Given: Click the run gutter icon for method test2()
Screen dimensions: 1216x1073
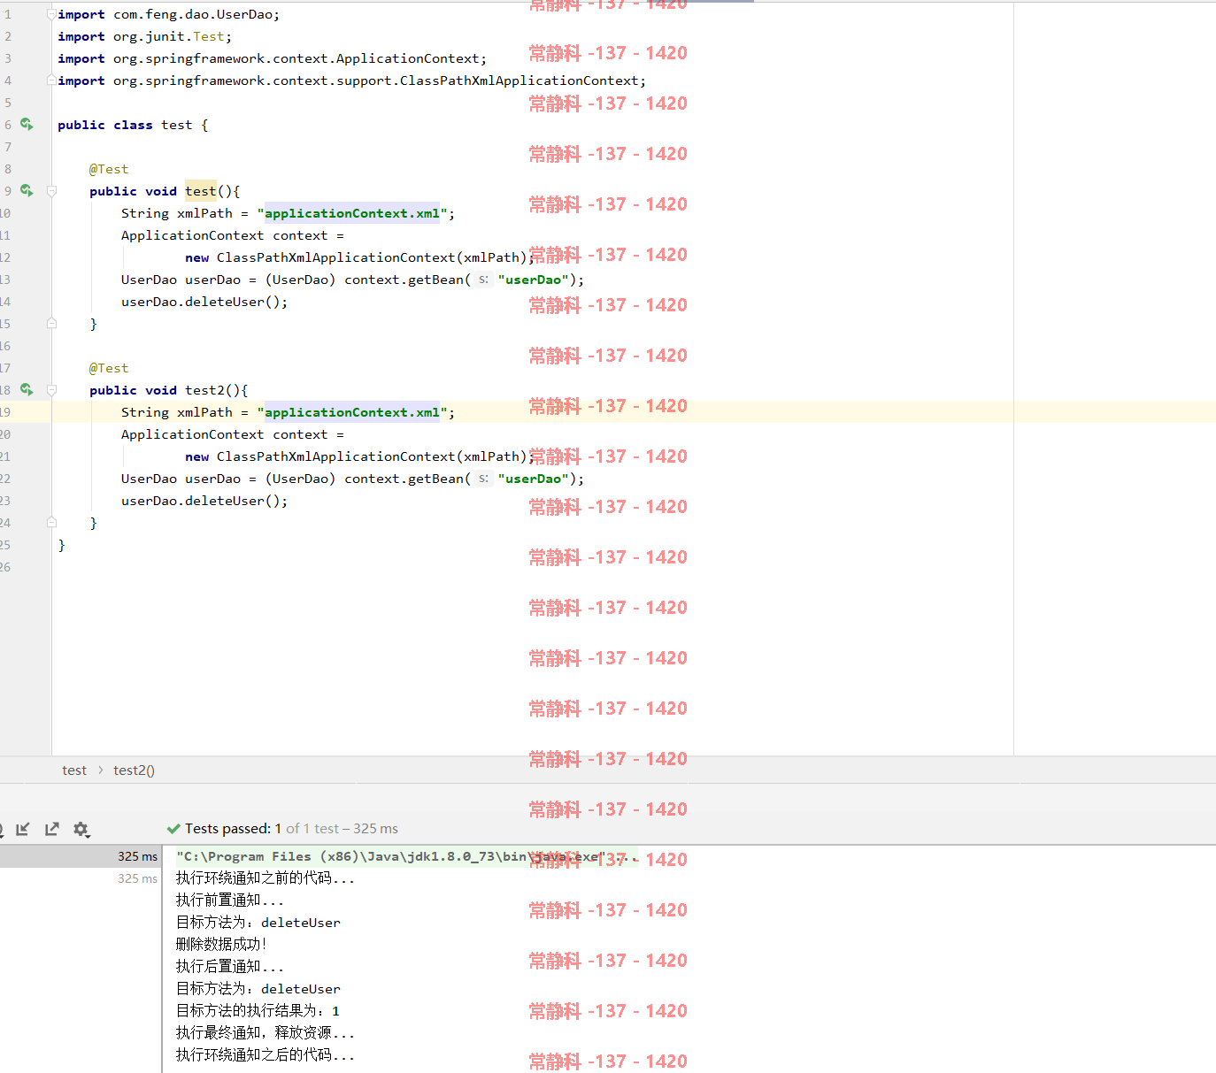Looking at the screenshot, I should [27, 390].
